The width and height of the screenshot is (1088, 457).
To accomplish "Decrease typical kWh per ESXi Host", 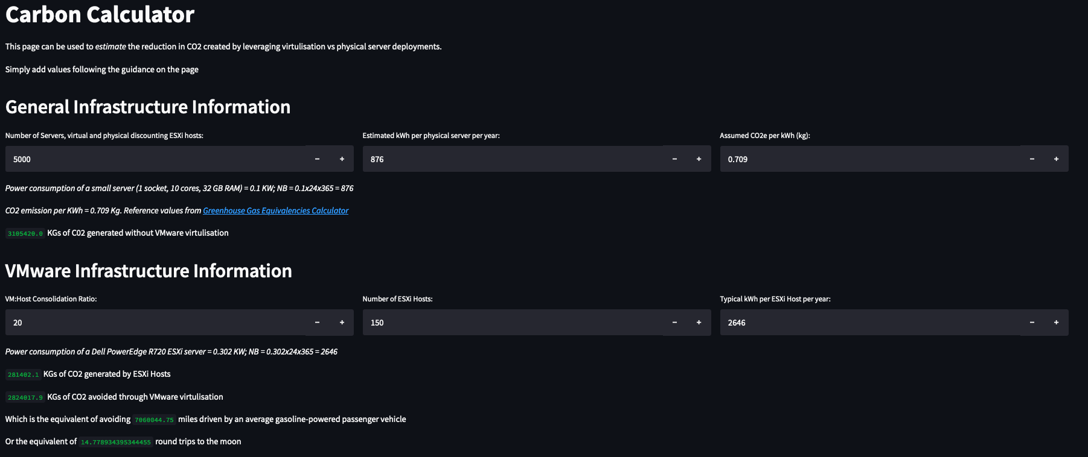I will point(1032,323).
